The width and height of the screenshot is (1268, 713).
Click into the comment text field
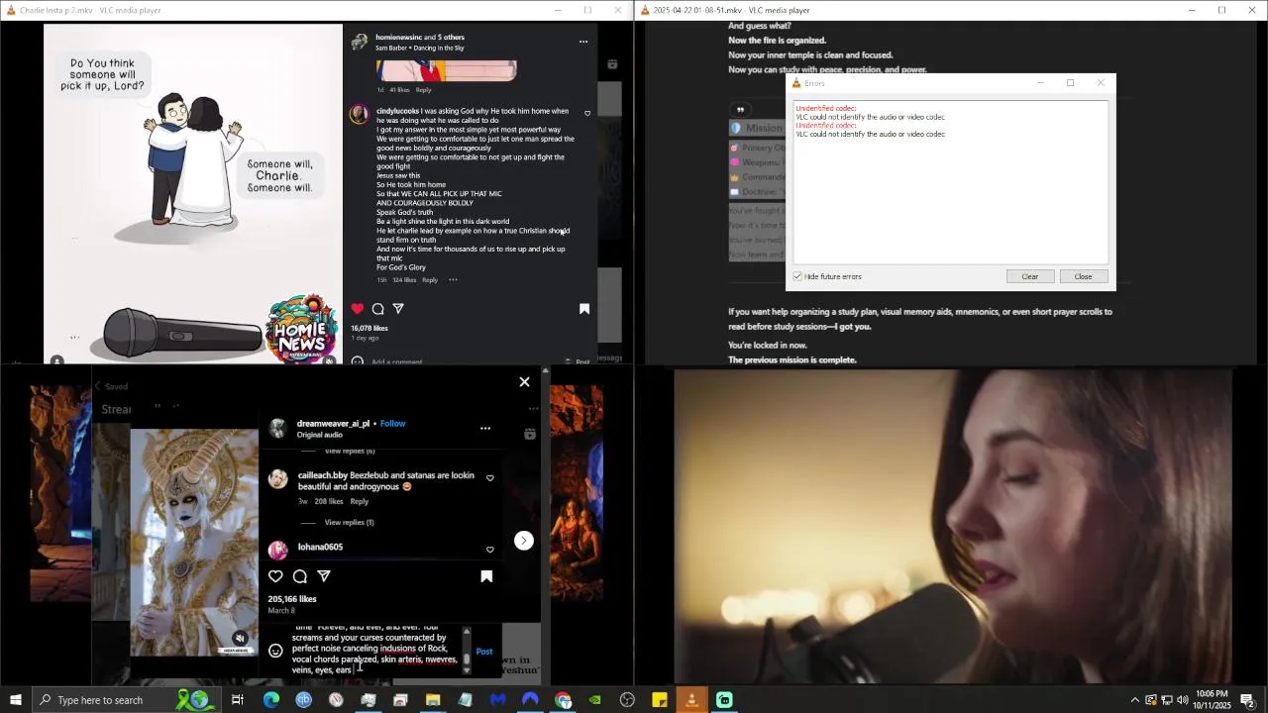[374, 652]
